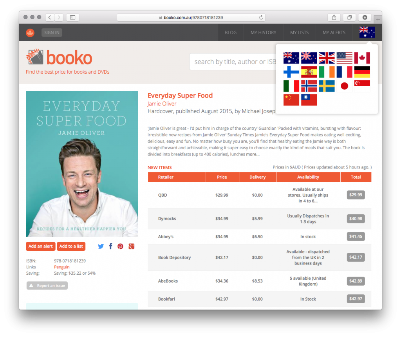Open the Penguin publisher link
401x337 pixels.
61,267
